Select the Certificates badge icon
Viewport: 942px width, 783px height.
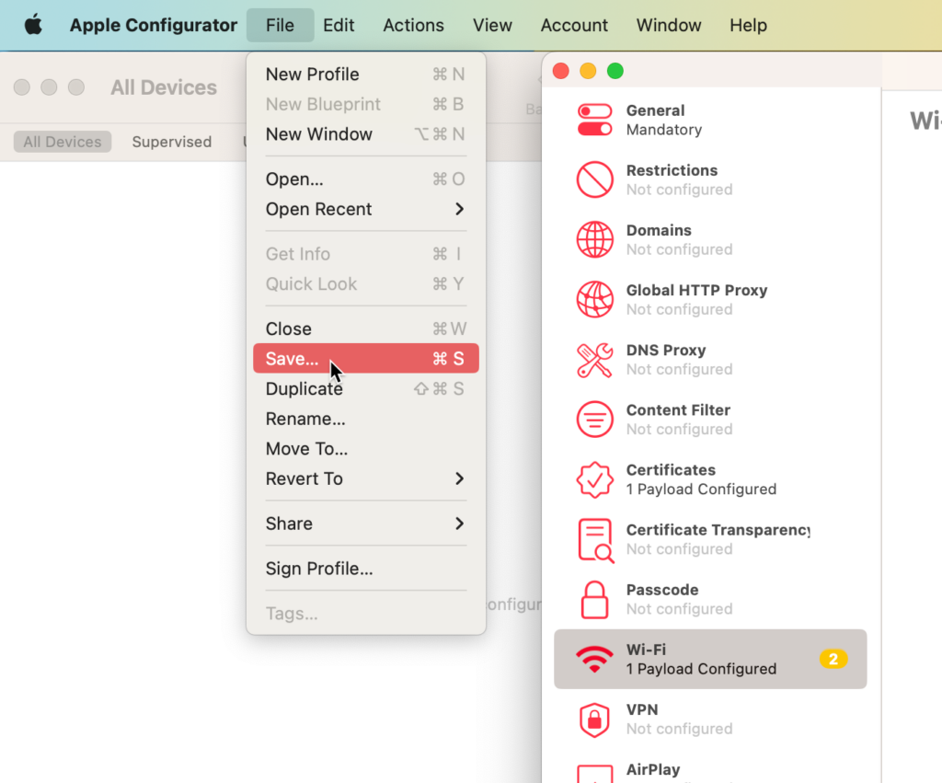(x=594, y=479)
